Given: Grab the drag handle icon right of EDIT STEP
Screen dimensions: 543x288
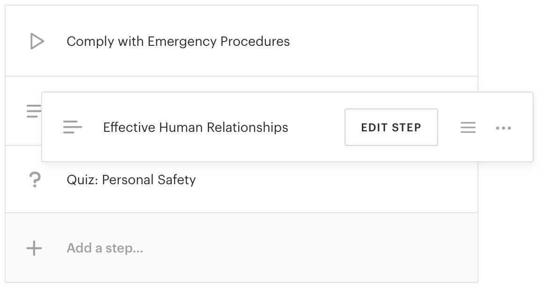Looking at the screenshot, I should 468,127.
